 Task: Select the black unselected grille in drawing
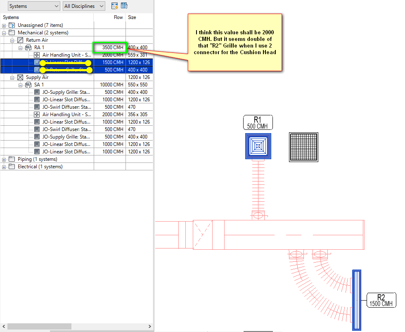[303, 147]
